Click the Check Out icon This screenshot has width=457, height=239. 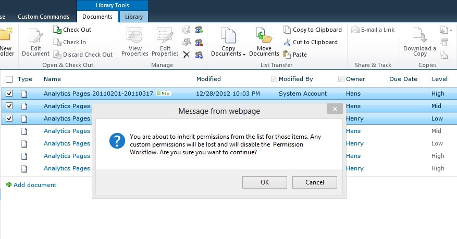(x=57, y=30)
